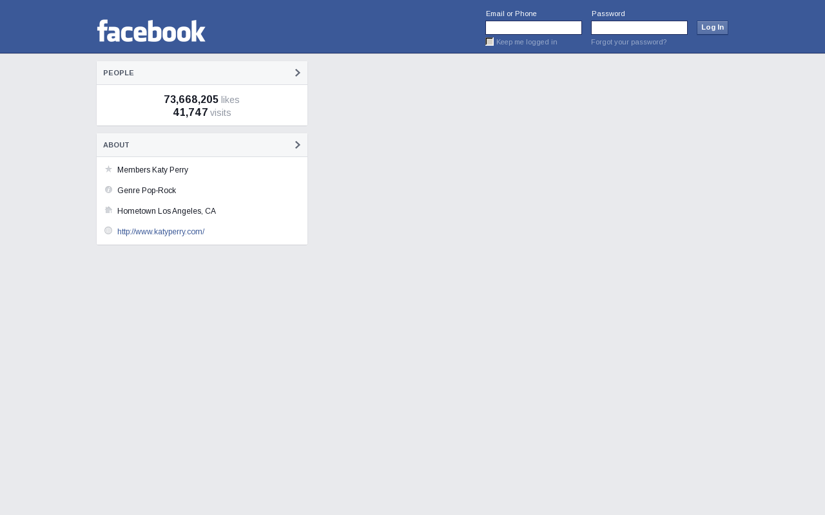Click the Log In button
The width and height of the screenshot is (825, 515).
pyautogui.click(x=712, y=28)
